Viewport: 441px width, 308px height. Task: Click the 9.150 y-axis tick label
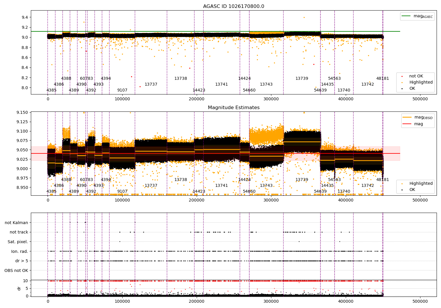pos(23,112)
